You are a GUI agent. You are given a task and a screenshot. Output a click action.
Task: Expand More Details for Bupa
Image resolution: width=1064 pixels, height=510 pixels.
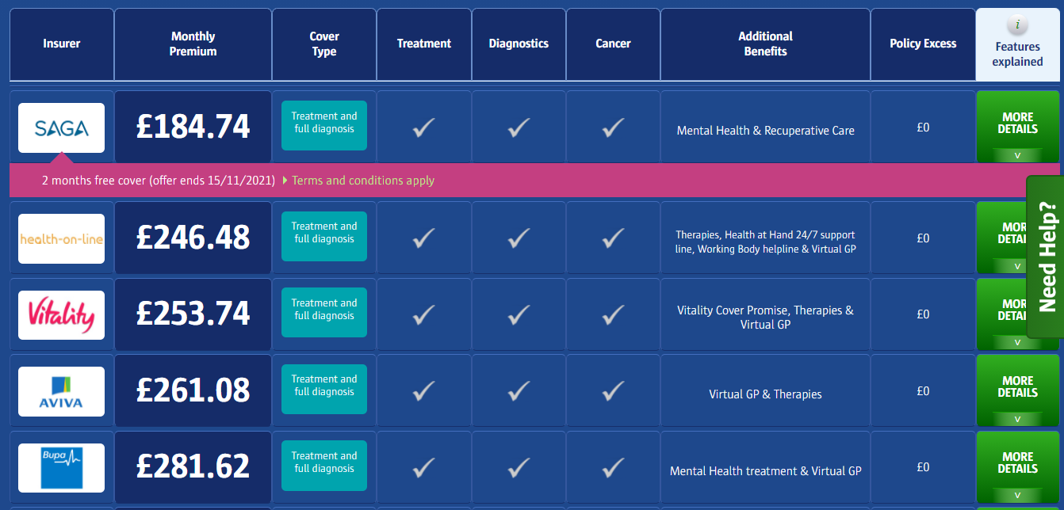click(x=1017, y=467)
